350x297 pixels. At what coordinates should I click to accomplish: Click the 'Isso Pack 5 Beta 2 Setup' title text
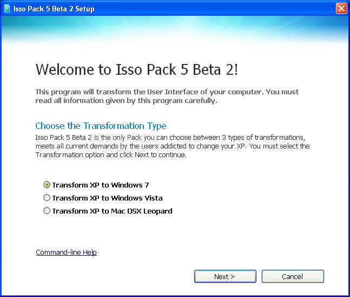(56, 8)
